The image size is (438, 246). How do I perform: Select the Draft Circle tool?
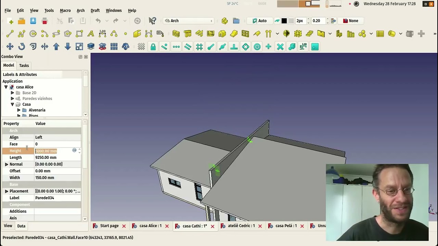click(x=33, y=33)
